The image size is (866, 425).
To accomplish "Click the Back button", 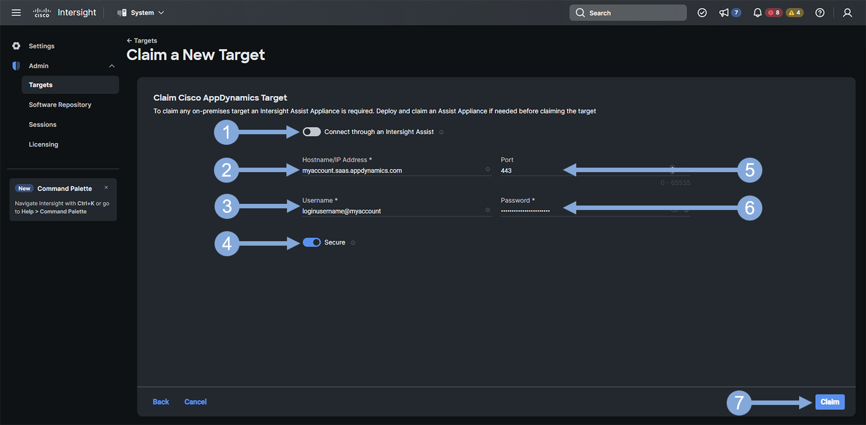I will coord(161,402).
